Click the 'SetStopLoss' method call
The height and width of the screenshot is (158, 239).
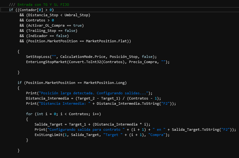(38, 57)
